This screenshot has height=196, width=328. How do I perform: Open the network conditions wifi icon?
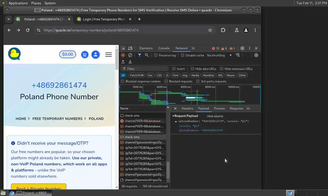(238, 55)
